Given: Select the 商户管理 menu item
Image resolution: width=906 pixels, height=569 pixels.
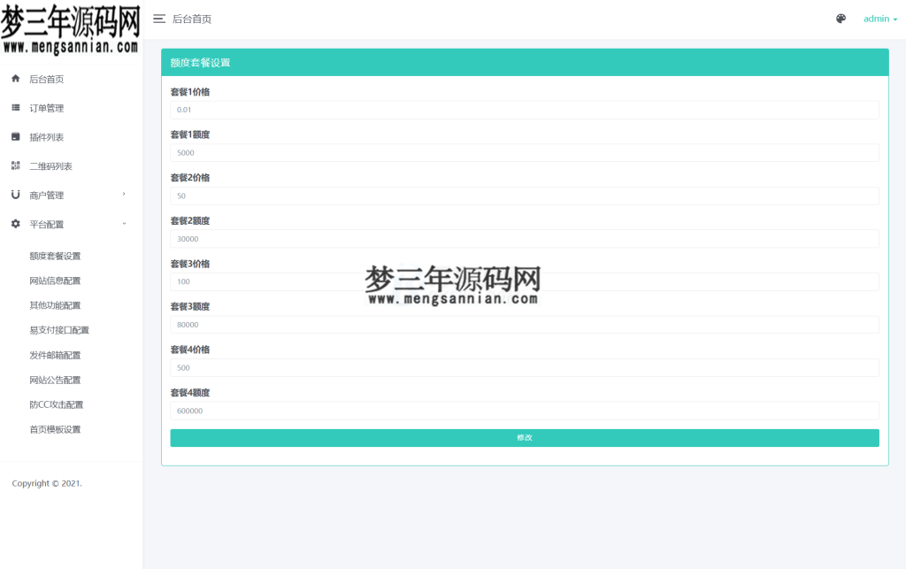Looking at the screenshot, I should (x=47, y=196).
